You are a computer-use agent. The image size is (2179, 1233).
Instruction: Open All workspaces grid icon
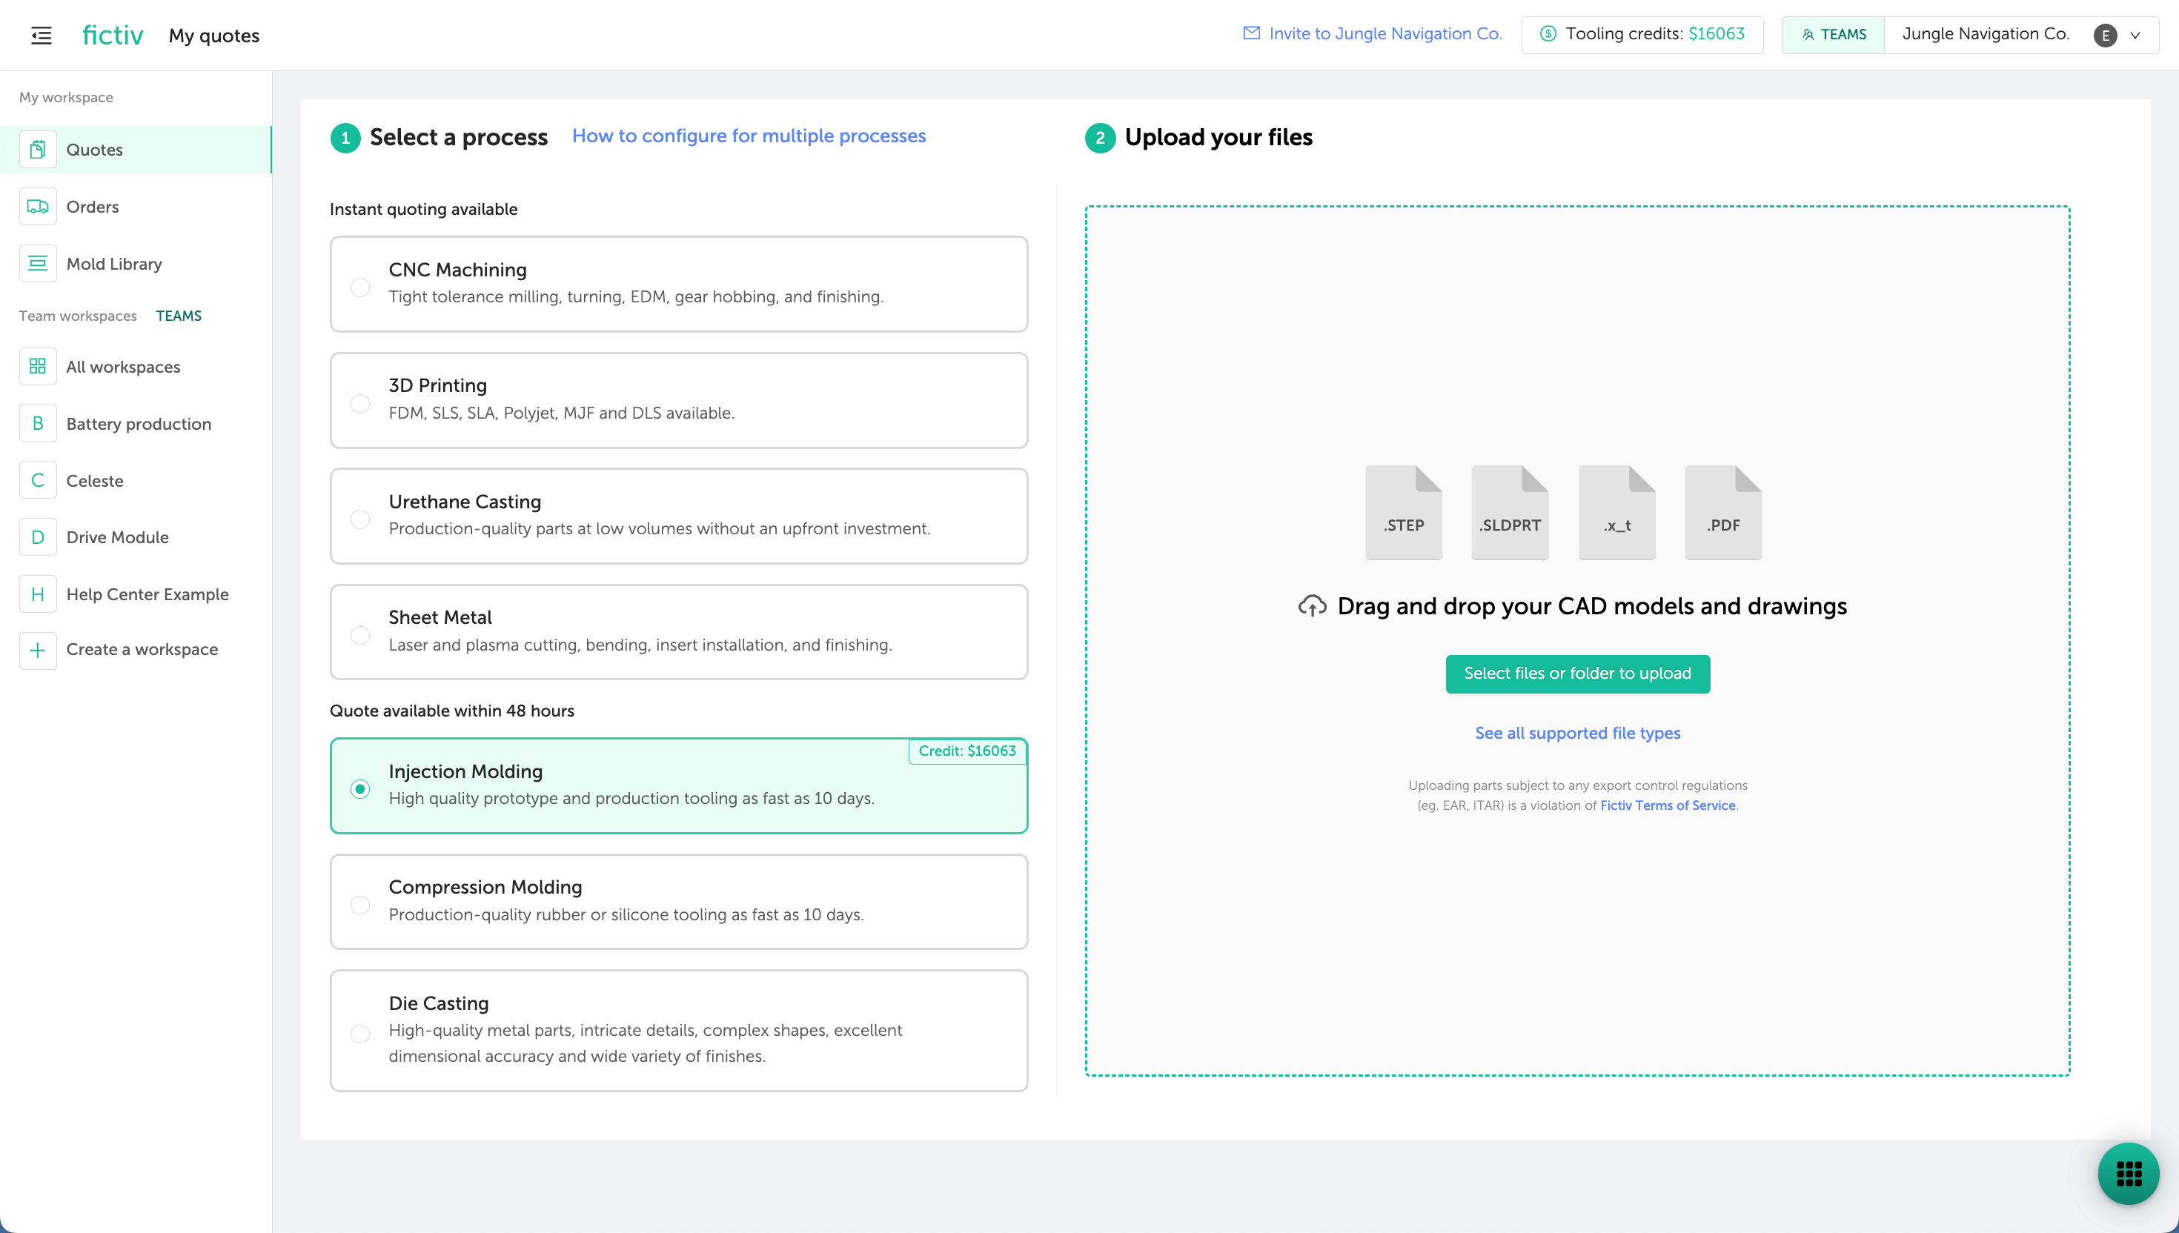click(x=37, y=367)
